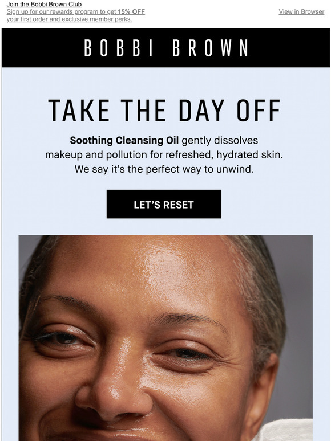Click the gently dissolves text

click(220, 140)
